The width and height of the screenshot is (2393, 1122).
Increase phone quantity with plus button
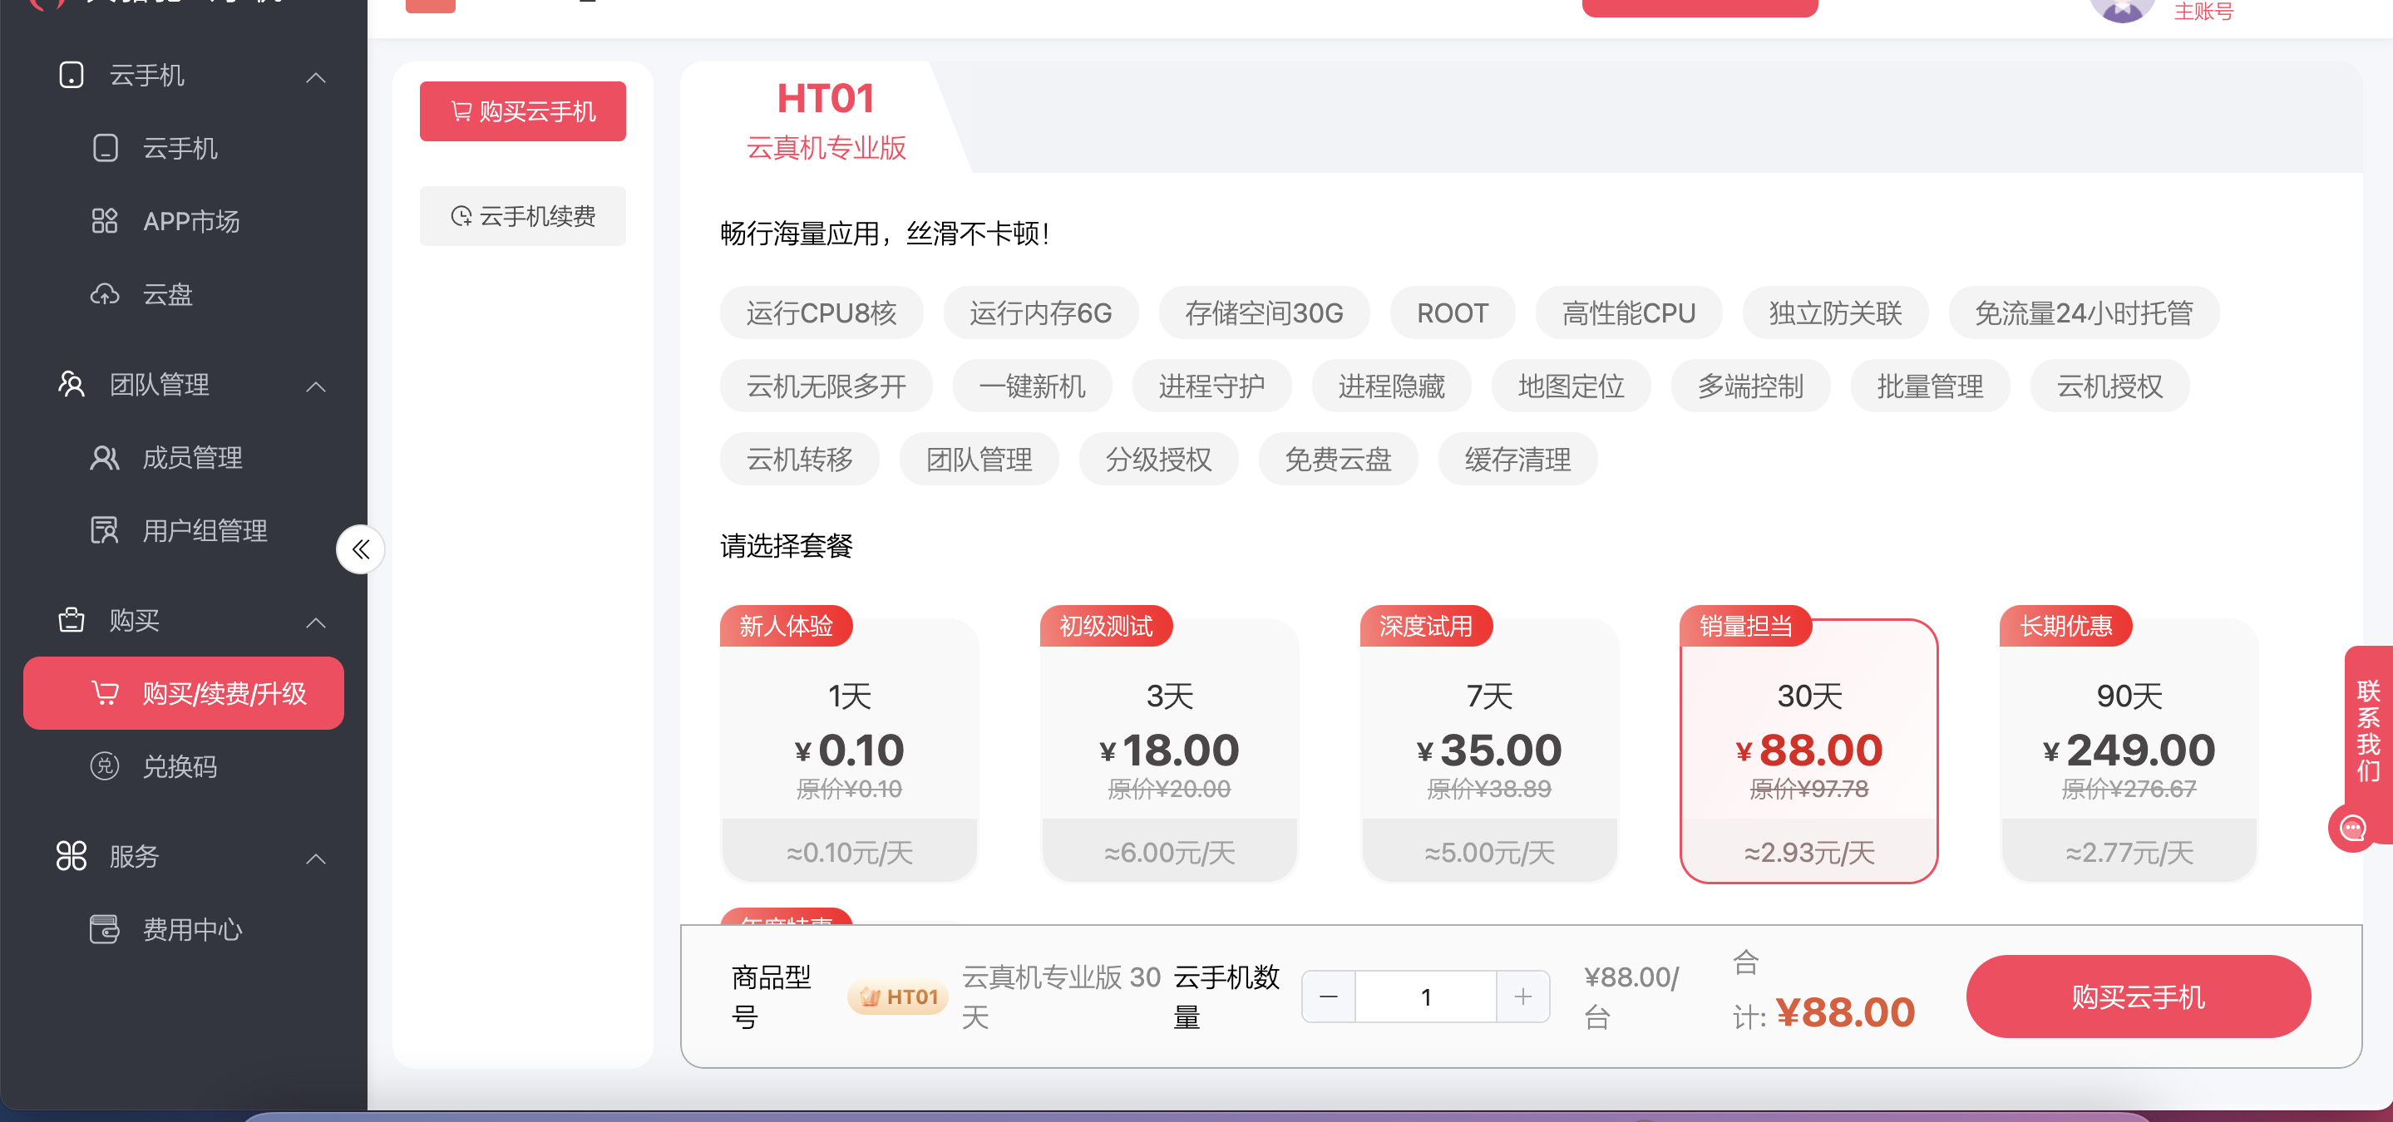point(1522,997)
